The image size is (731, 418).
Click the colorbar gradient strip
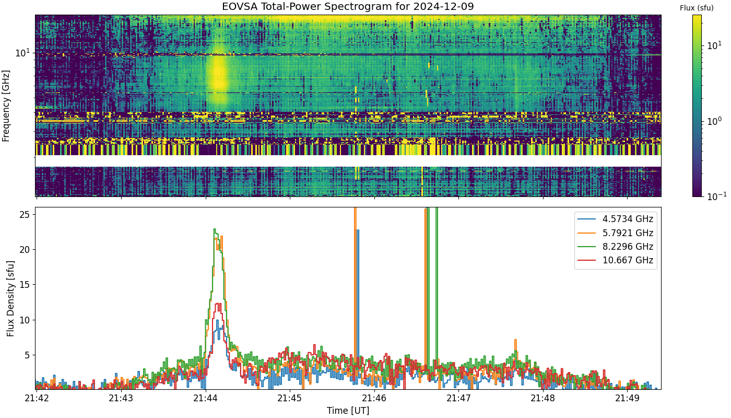pyautogui.click(x=697, y=106)
